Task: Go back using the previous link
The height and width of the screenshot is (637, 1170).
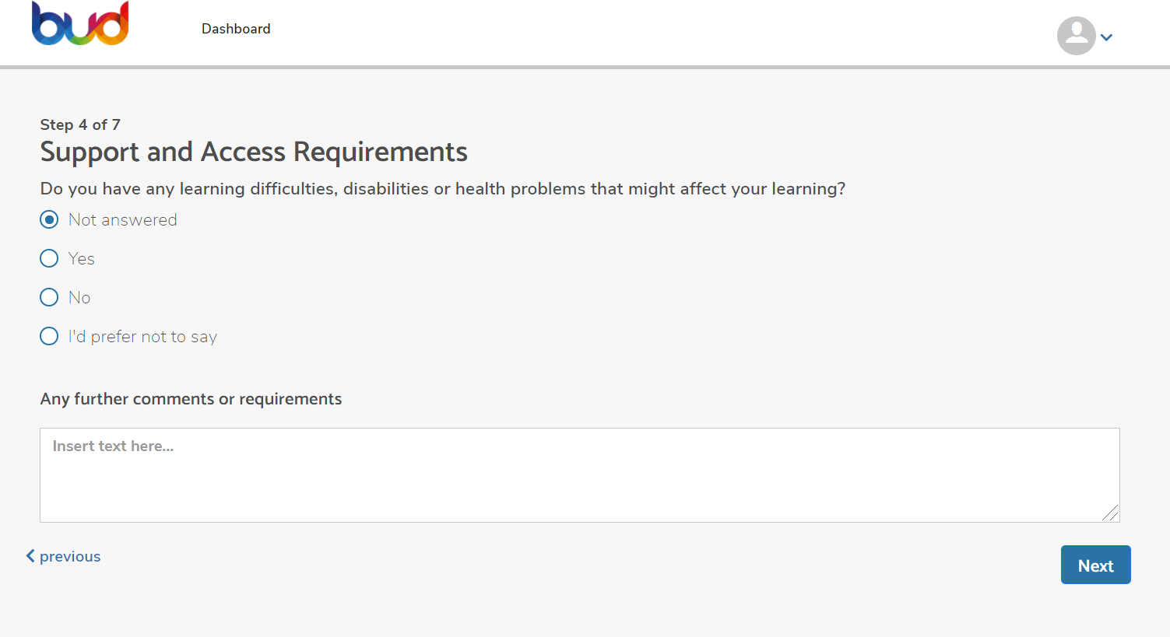Action: [x=69, y=556]
